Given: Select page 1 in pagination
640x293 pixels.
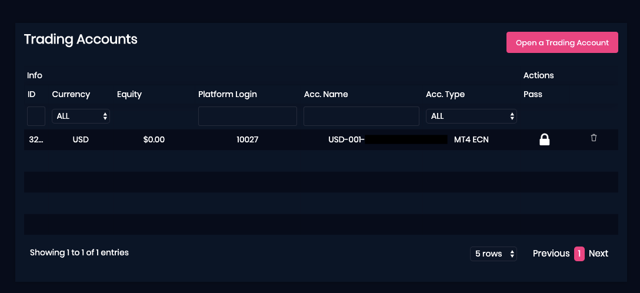Looking at the screenshot, I should (579, 254).
